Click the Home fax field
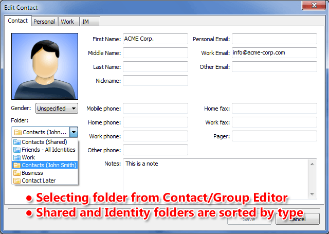The height and width of the screenshot is (234, 329). [275, 109]
